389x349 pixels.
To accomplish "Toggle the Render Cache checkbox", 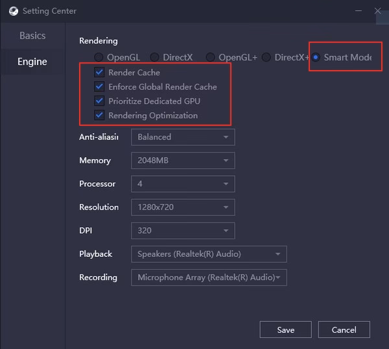I will (x=99, y=73).
